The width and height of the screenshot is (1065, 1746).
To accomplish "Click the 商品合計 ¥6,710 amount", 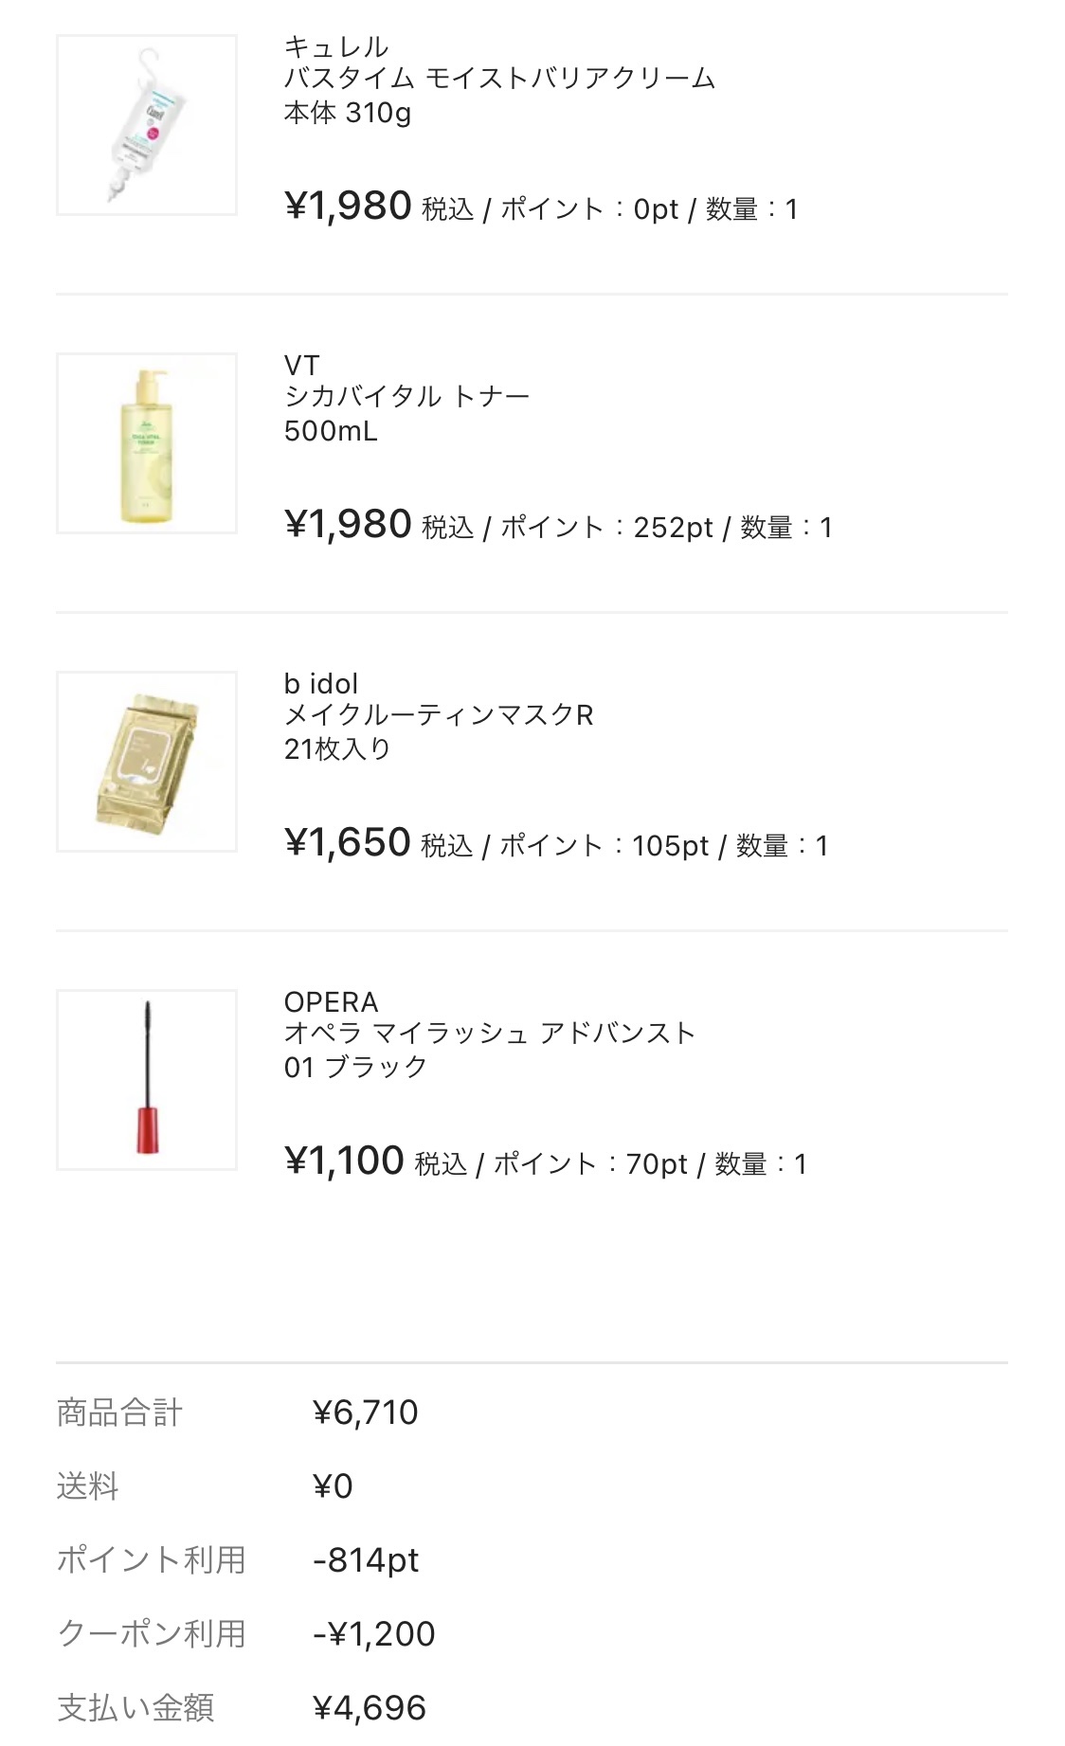I will click(x=365, y=1413).
